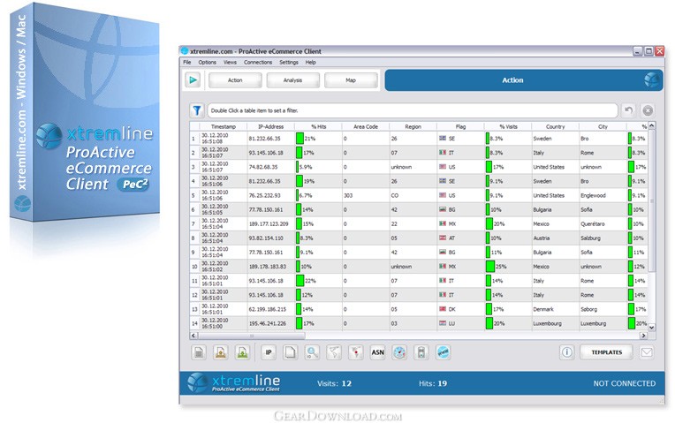675x423 pixels.
Task: Click the DK flag cell
Action: point(460,309)
